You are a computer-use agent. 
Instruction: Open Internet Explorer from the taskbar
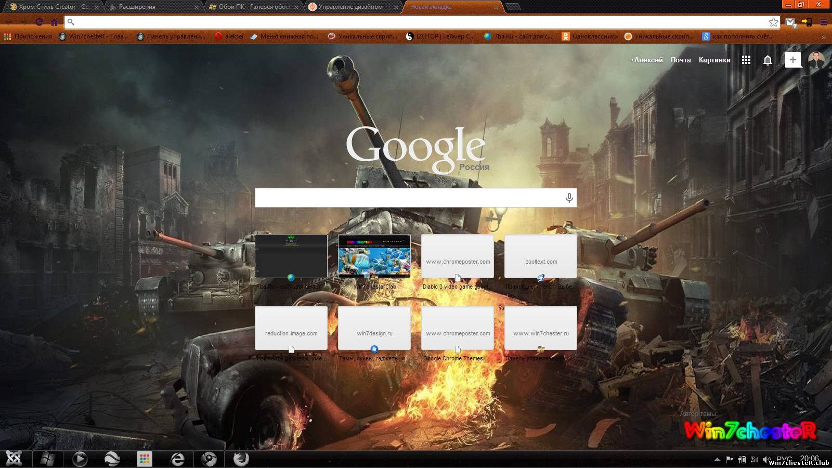[177, 459]
